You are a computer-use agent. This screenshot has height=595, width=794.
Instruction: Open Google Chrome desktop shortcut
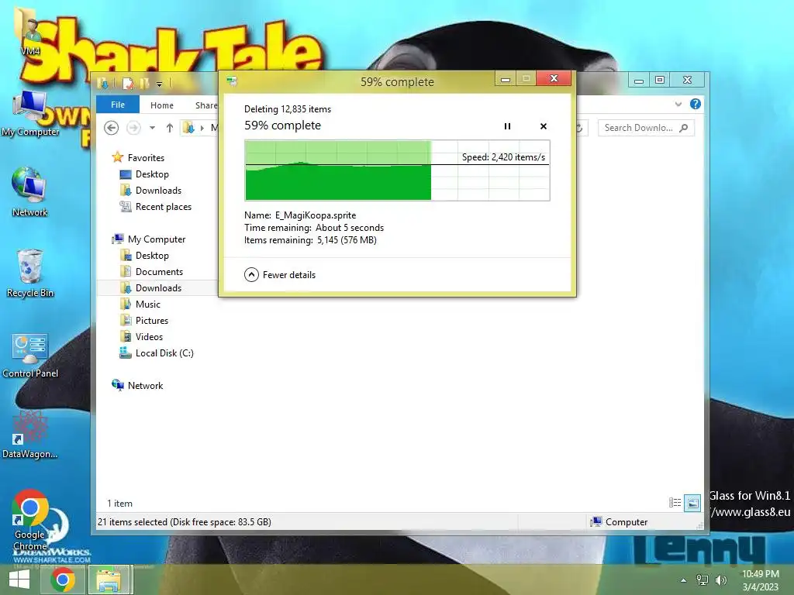[30, 520]
